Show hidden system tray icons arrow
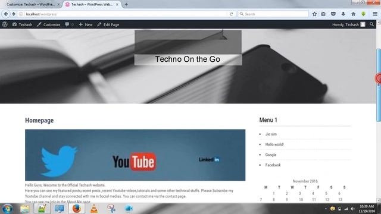This screenshot has width=381, height=214. [326, 209]
